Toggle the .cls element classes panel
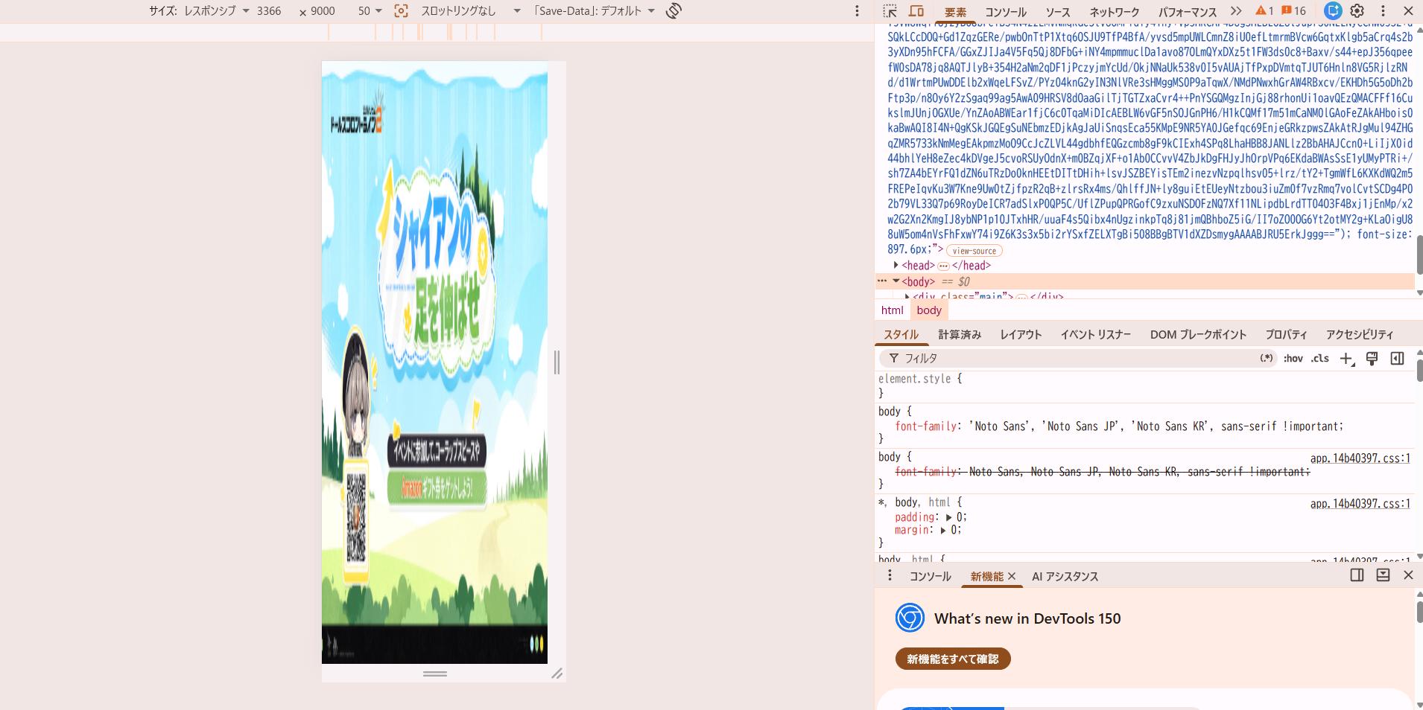The width and height of the screenshot is (1423, 710). click(1320, 359)
